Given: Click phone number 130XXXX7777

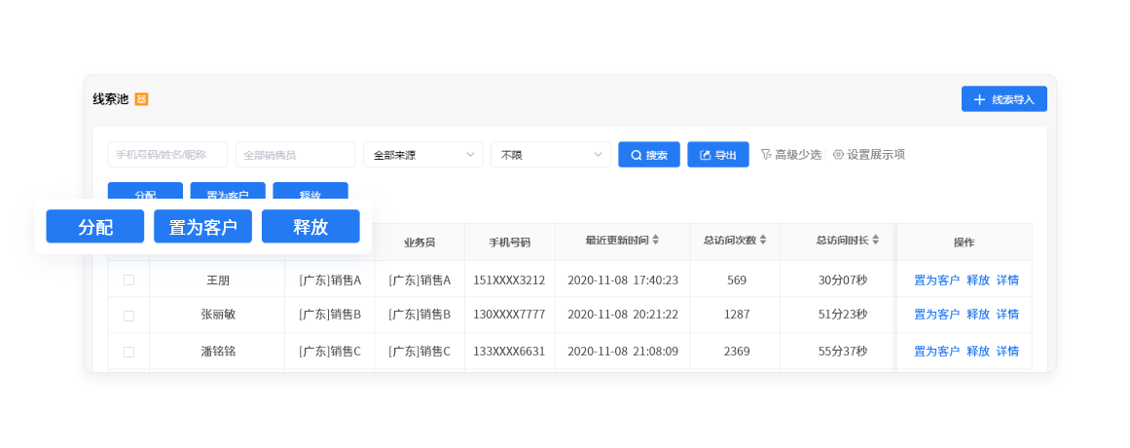Looking at the screenshot, I should [x=509, y=315].
